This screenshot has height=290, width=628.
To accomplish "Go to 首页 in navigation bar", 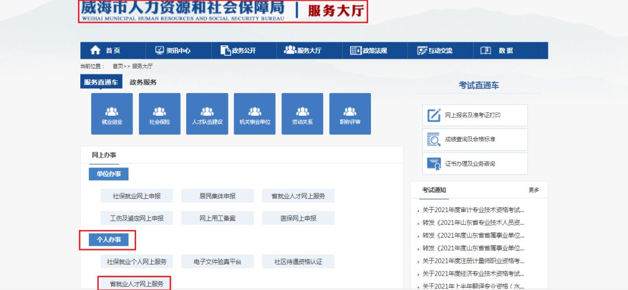I will point(106,51).
